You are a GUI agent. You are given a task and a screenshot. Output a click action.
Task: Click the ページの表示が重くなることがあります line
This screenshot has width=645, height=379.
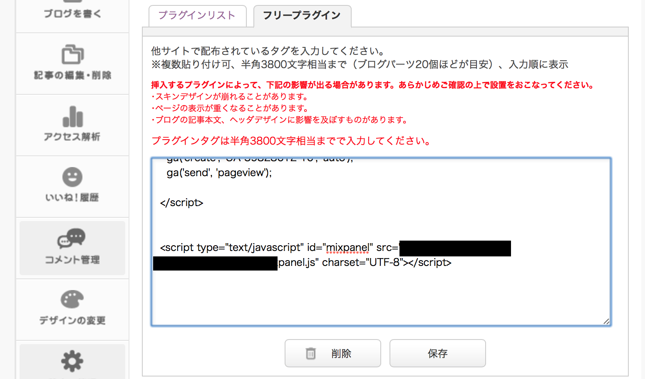click(230, 108)
